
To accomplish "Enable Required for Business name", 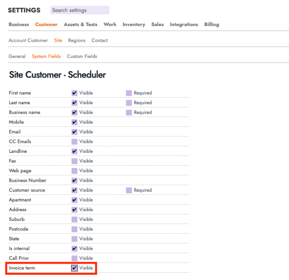I will [x=129, y=112].
